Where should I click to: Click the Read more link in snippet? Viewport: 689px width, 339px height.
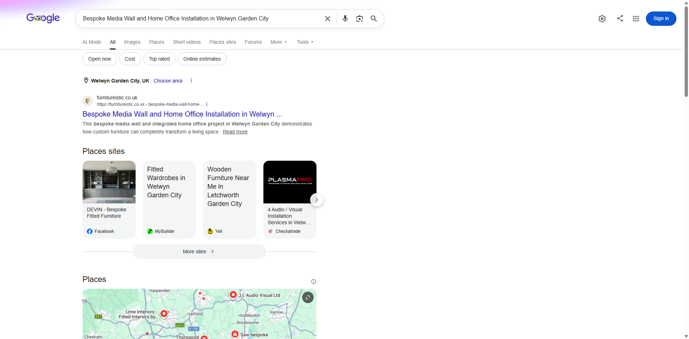tap(235, 132)
